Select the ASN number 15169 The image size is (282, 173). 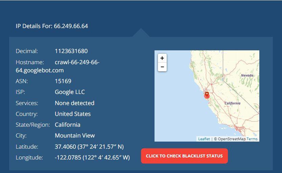click(63, 81)
